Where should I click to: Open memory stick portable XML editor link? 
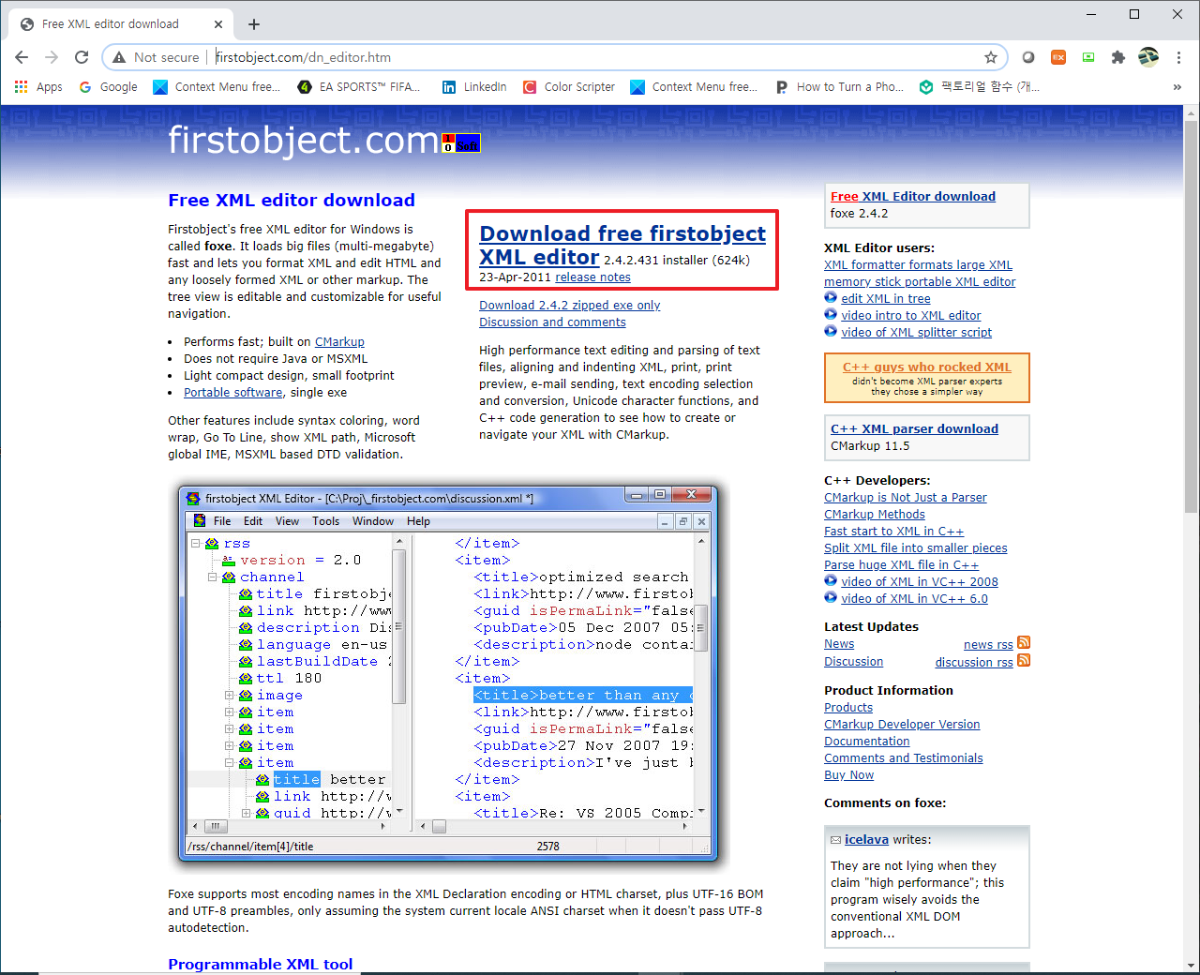pyautogui.click(x=920, y=282)
